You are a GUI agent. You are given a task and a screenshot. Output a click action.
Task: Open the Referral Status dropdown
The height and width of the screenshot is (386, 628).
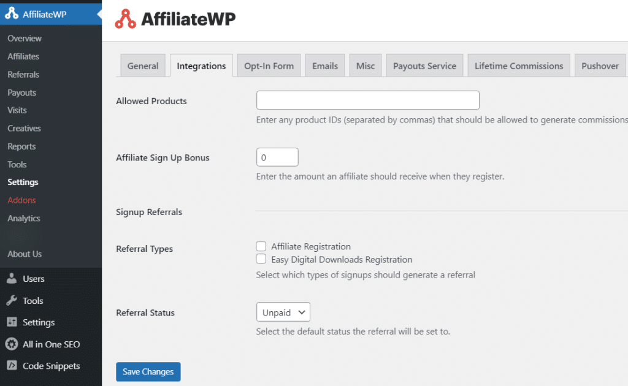pyautogui.click(x=283, y=312)
